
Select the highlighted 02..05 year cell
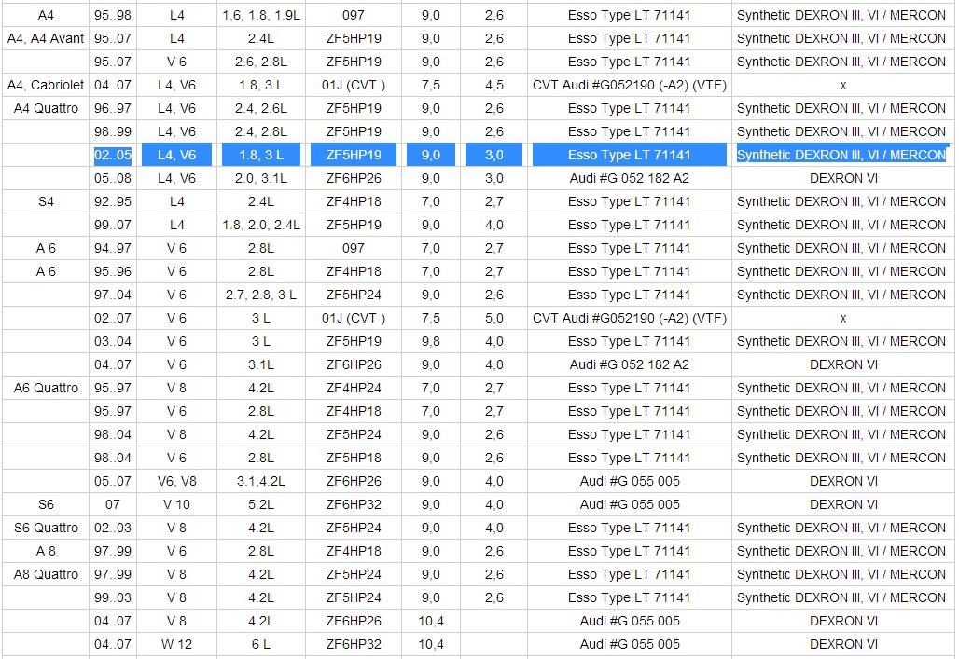(113, 155)
